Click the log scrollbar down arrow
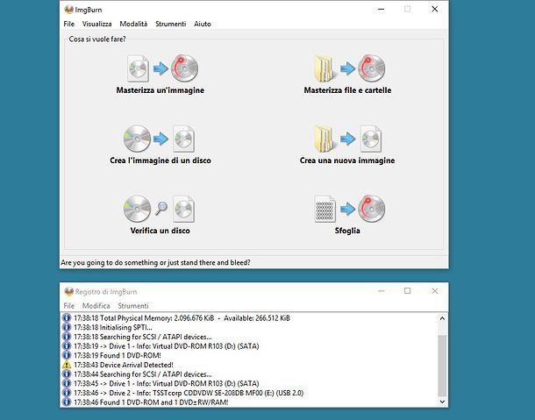Screen dimensions: 535x420 (442, 402)
